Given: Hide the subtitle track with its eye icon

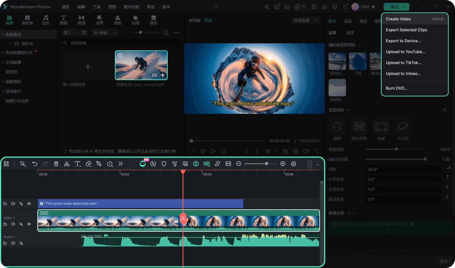Looking at the screenshot, I should click(29, 204).
